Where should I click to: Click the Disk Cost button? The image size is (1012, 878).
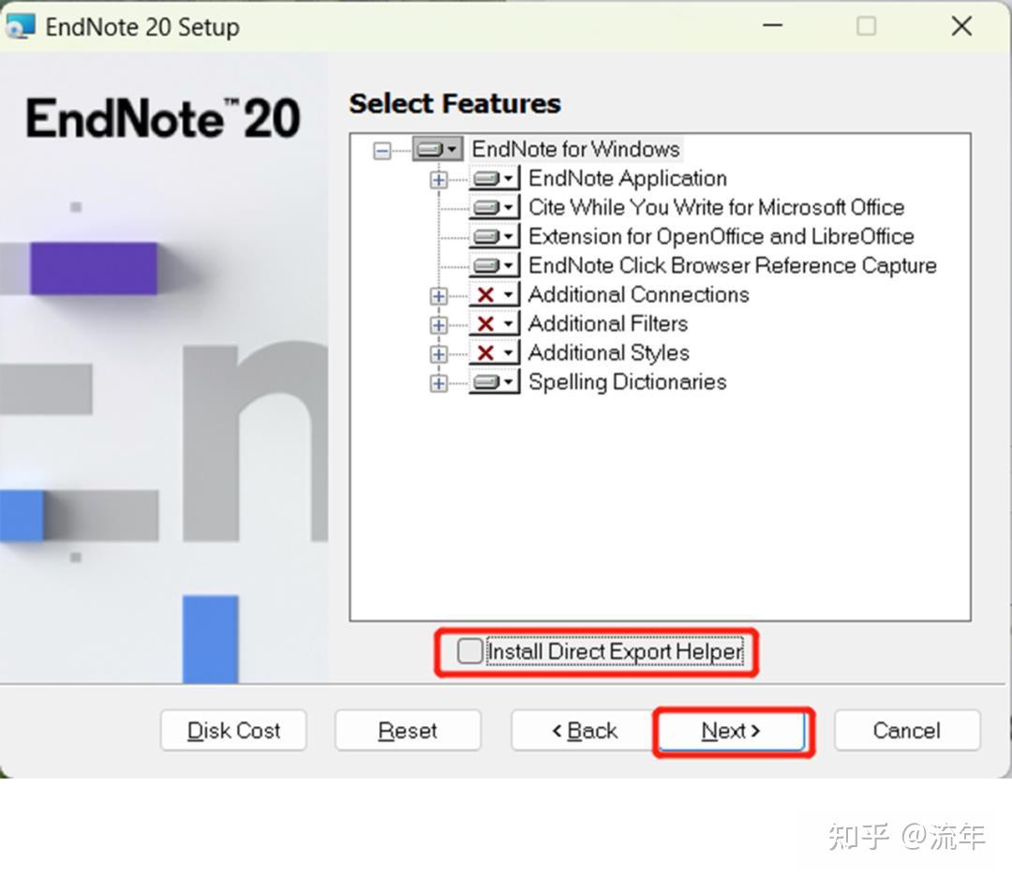[232, 731]
